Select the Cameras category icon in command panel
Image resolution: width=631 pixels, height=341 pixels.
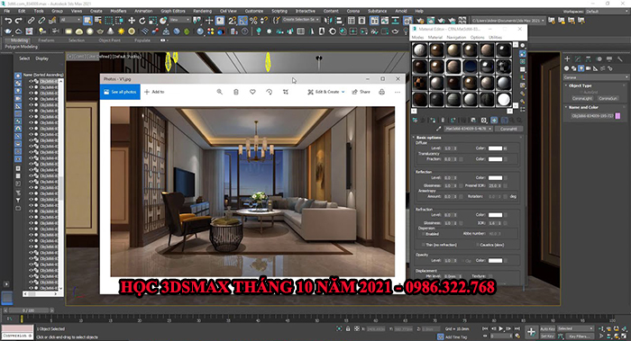[588, 68]
